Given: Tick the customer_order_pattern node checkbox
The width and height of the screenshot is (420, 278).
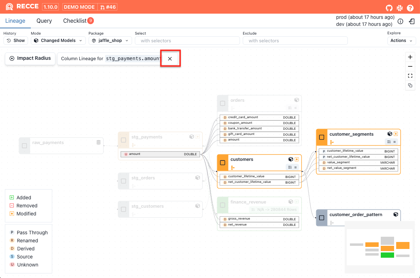Looking at the screenshot, I should (322, 218).
